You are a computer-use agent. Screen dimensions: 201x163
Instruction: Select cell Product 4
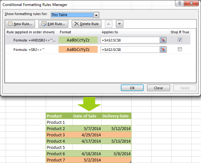(x=59, y=141)
